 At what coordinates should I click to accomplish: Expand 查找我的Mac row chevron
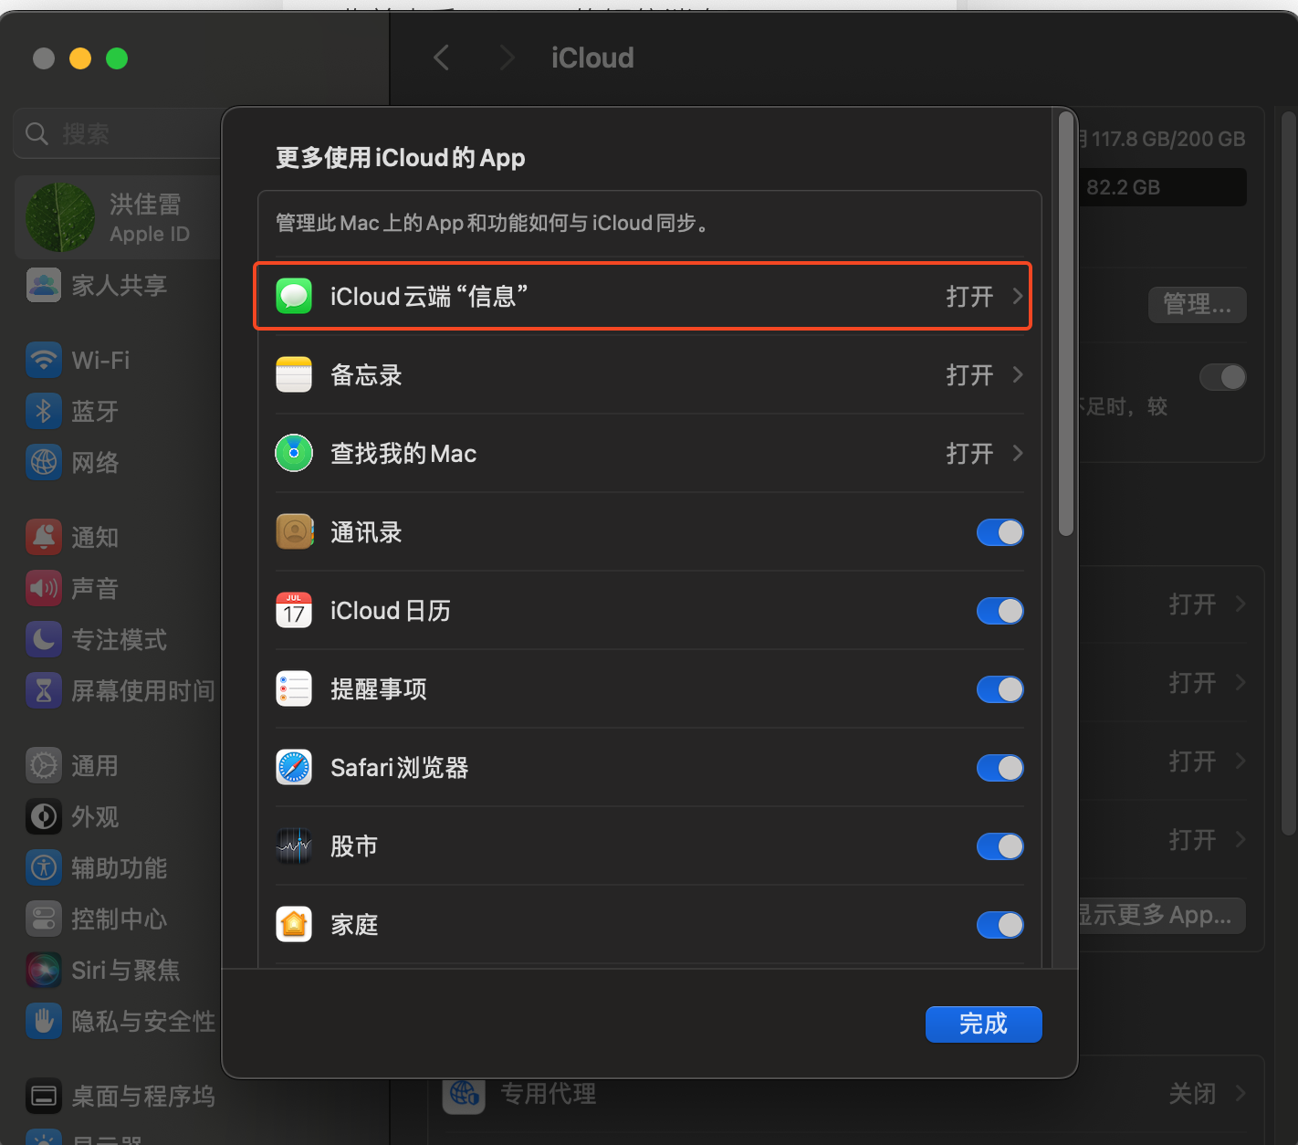pyautogui.click(x=1018, y=453)
